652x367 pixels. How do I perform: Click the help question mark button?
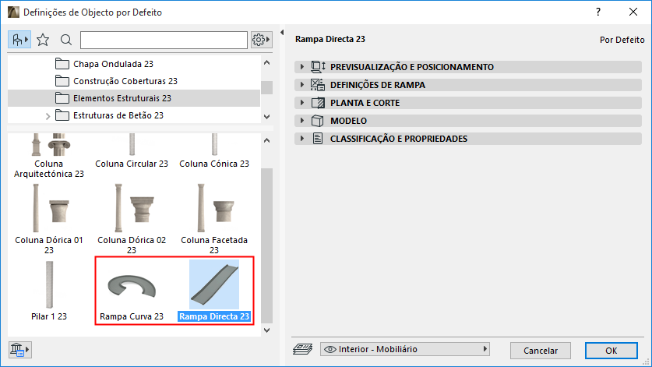pos(598,12)
